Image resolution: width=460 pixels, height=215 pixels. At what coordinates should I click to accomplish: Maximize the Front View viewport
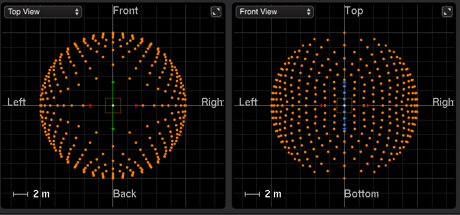447,12
